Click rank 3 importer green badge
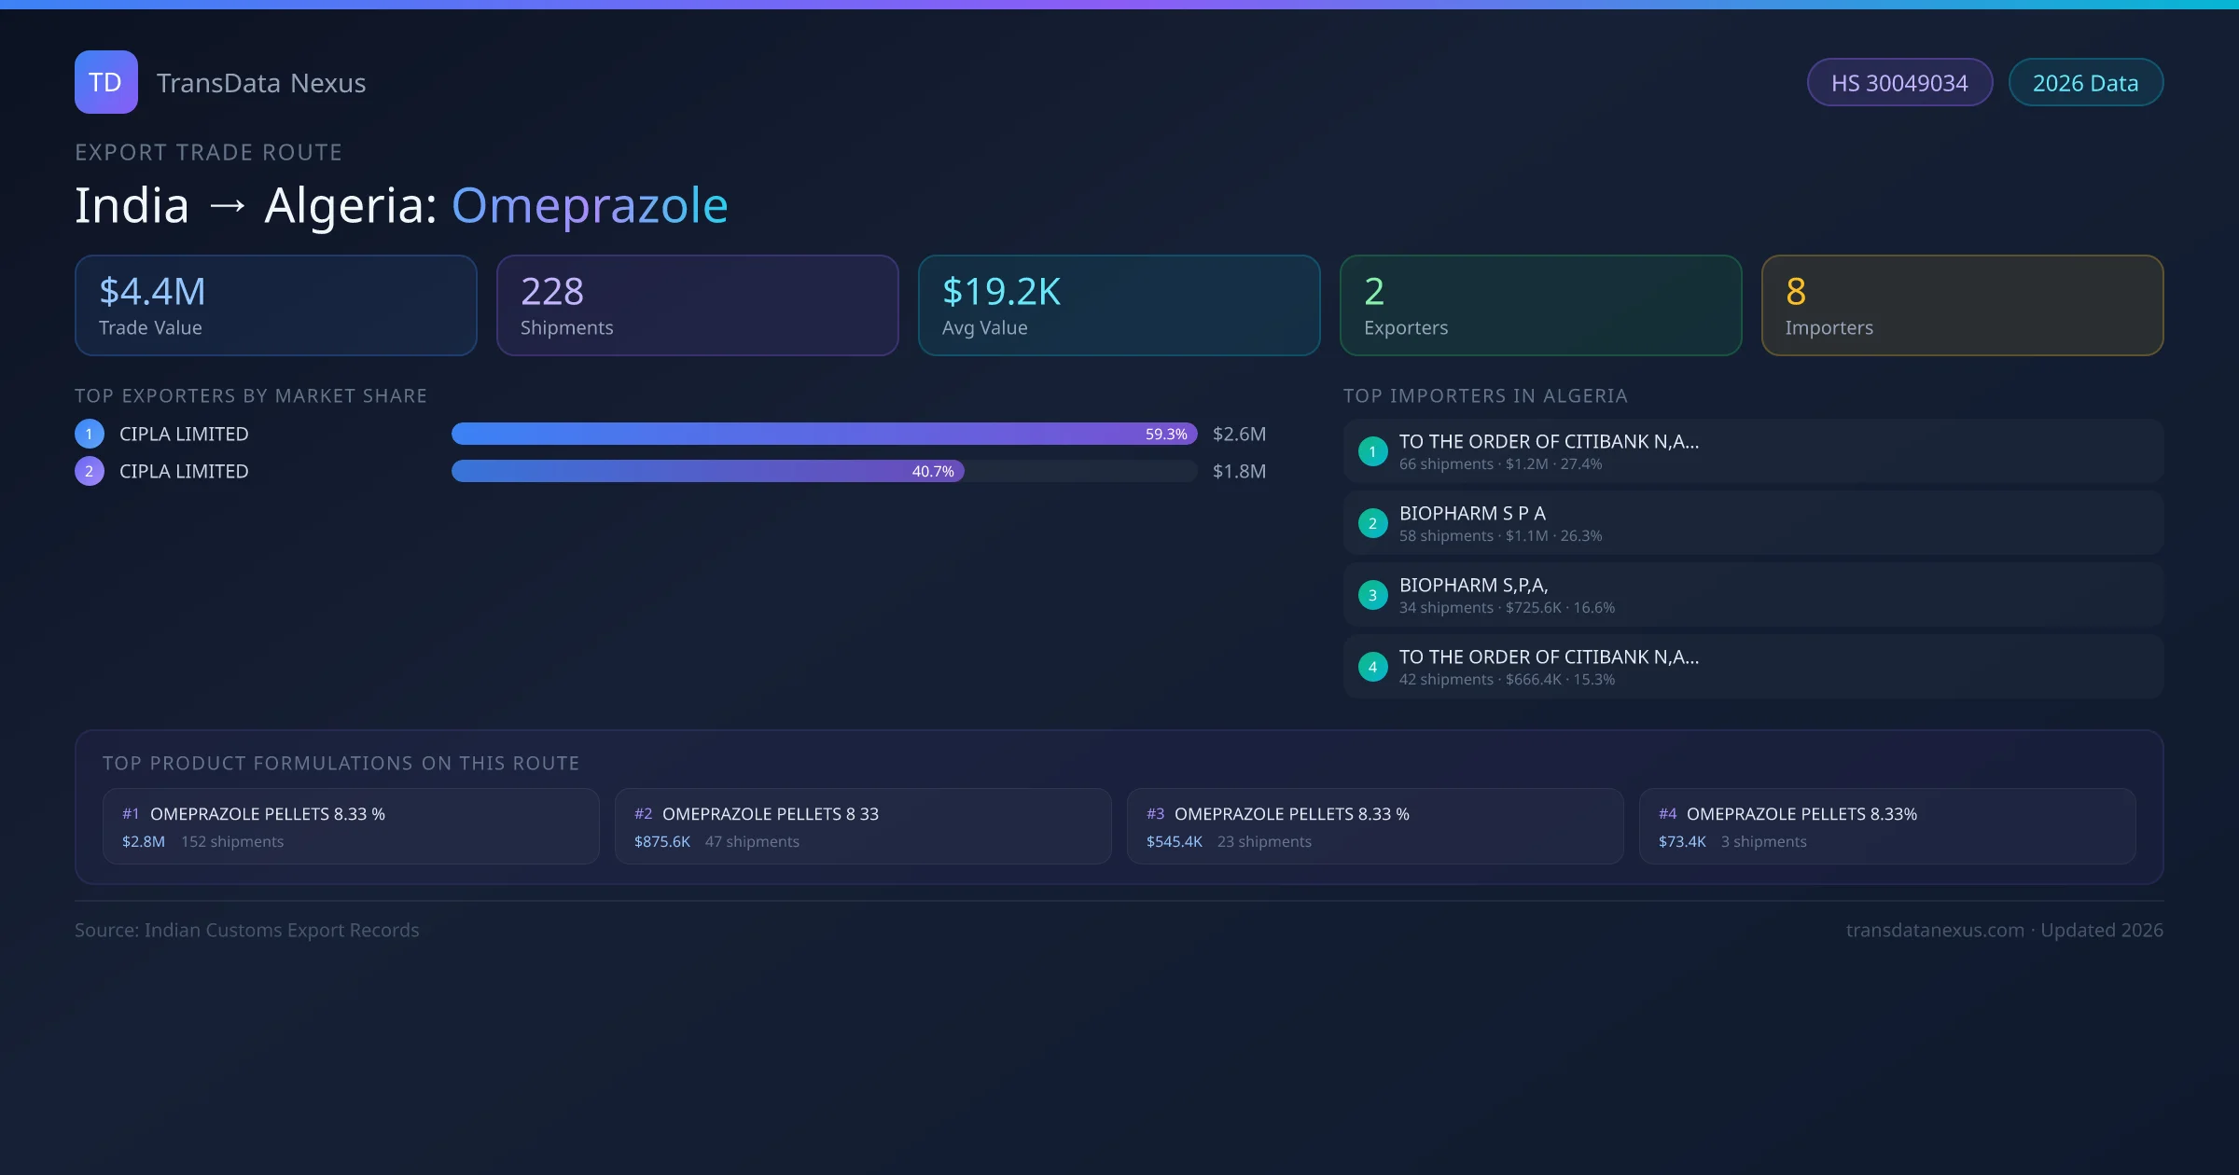Viewport: 2239px width, 1175px height. click(x=1372, y=595)
